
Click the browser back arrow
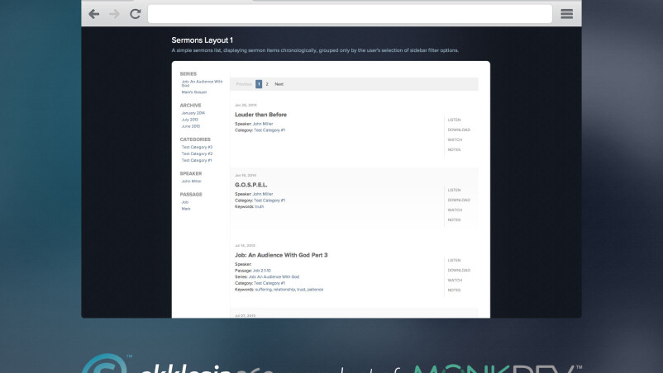pyautogui.click(x=94, y=14)
